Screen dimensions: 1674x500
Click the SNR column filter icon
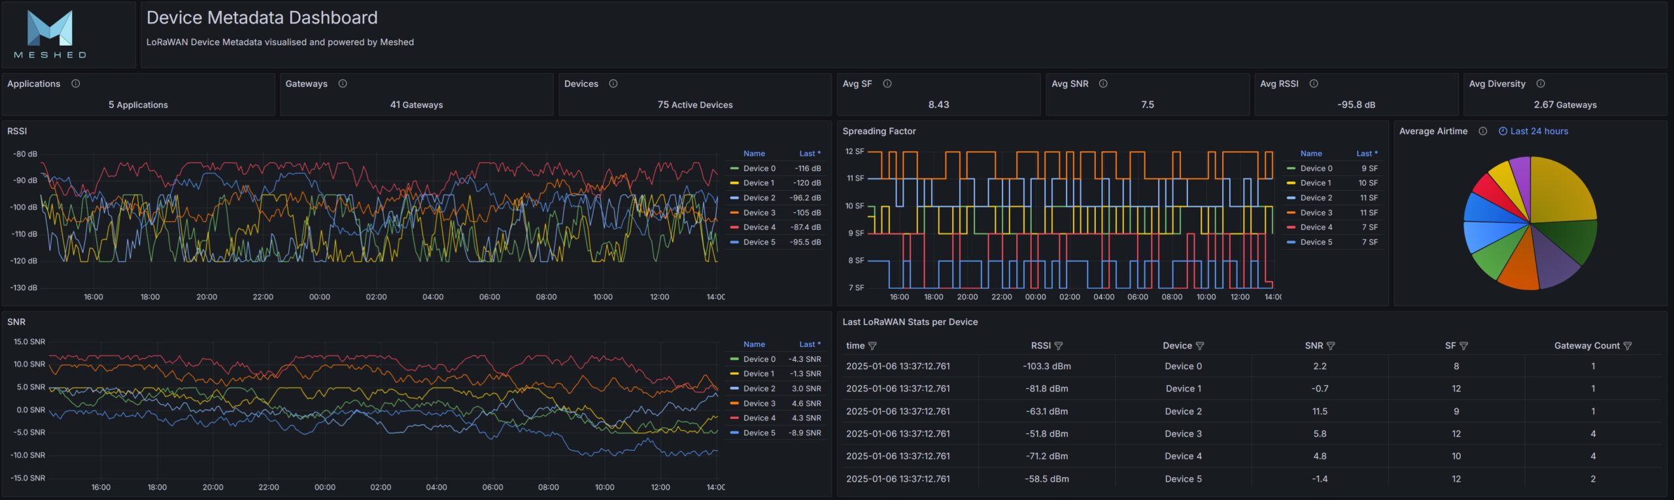[1331, 346]
